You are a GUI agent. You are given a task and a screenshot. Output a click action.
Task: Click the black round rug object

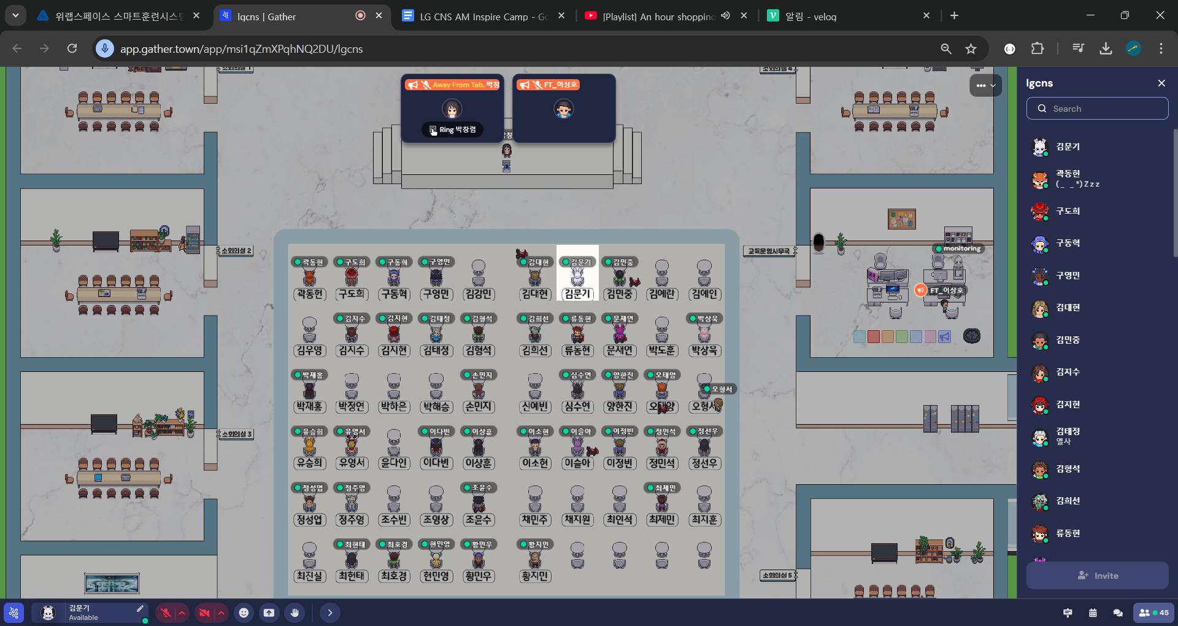coord(972,336)
